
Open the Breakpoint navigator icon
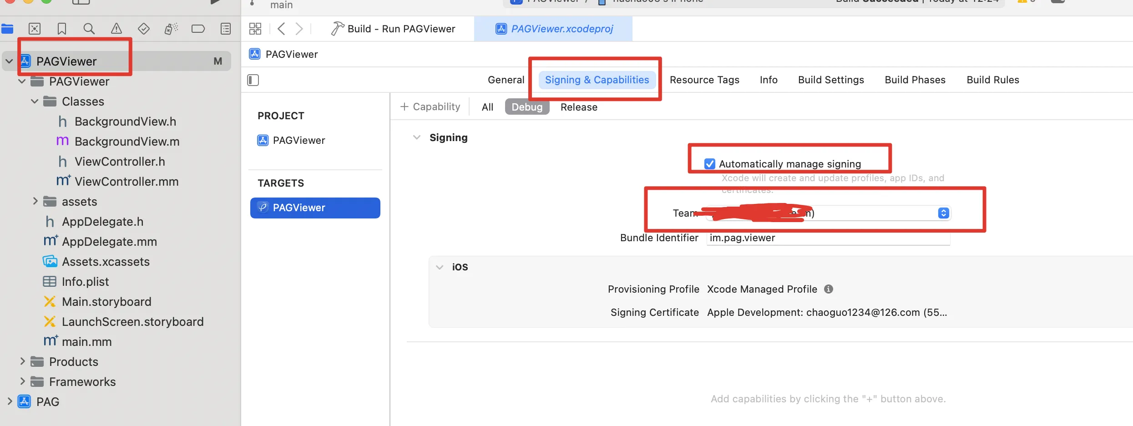198,29
